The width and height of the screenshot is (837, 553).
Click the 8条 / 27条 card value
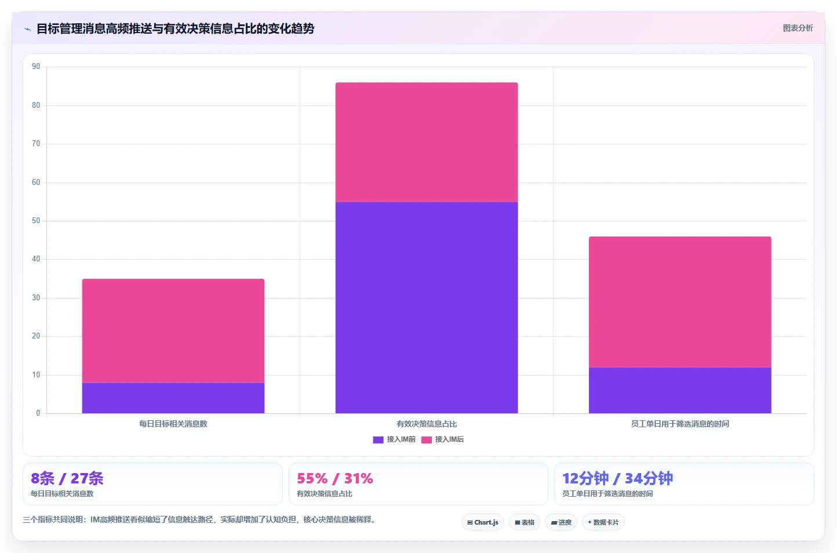[x=67, y=478]
